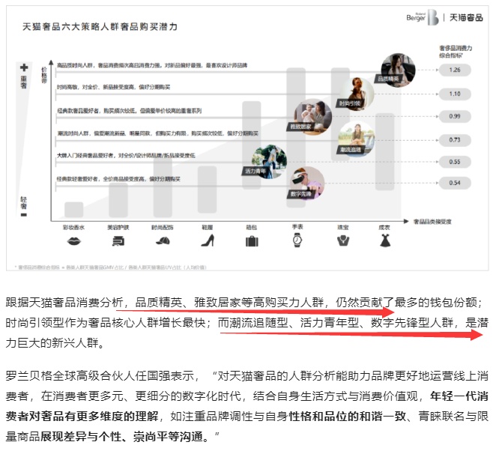Click the bold phrase 性格和品位的和谐一致

(x=348, y=417)
